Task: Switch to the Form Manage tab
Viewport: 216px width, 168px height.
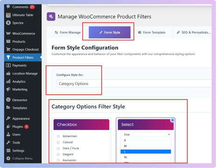Action: point(68,32)
